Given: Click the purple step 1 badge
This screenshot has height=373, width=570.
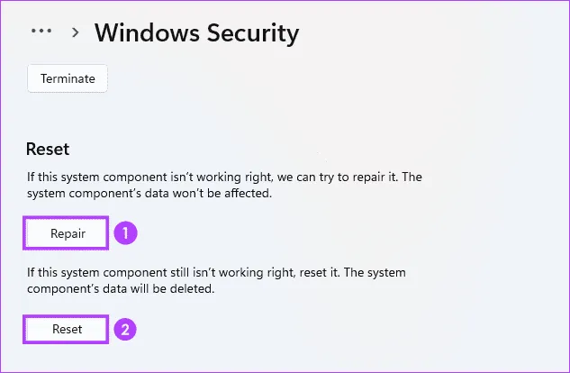Looking at the screenshot, I should pyautogui.click(x=127, y=233).
